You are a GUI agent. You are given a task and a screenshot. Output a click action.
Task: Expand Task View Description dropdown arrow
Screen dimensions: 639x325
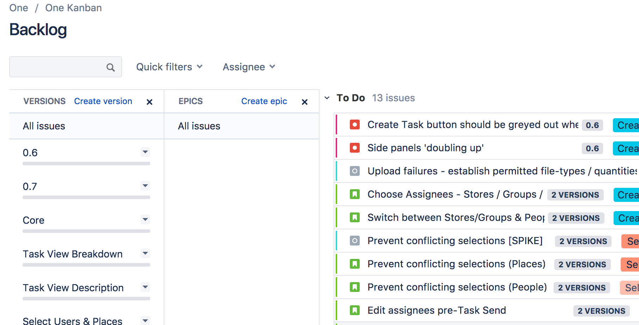(145, 287)
